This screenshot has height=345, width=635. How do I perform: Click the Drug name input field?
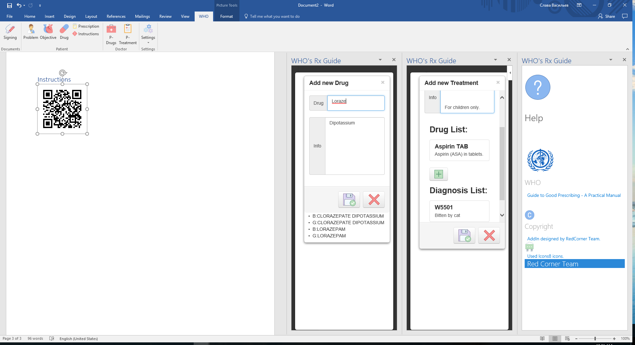tap(356, 103)
